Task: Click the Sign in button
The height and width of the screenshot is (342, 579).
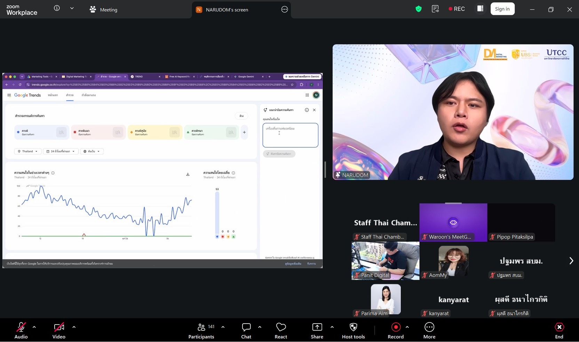Action: tap(502, 9)
